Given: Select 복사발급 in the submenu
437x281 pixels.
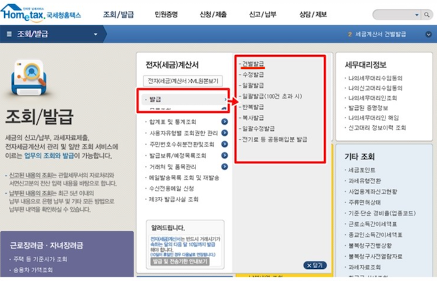Looking at the screenshot, I should pos(252,117).
